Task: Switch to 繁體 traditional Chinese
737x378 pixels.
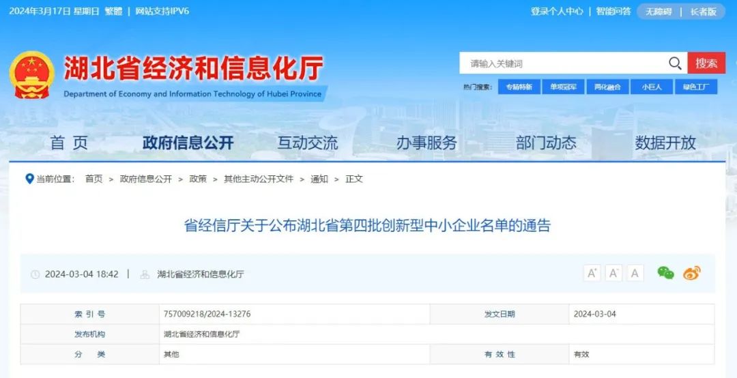Action: pyautogui.click(x=113, y=12)
